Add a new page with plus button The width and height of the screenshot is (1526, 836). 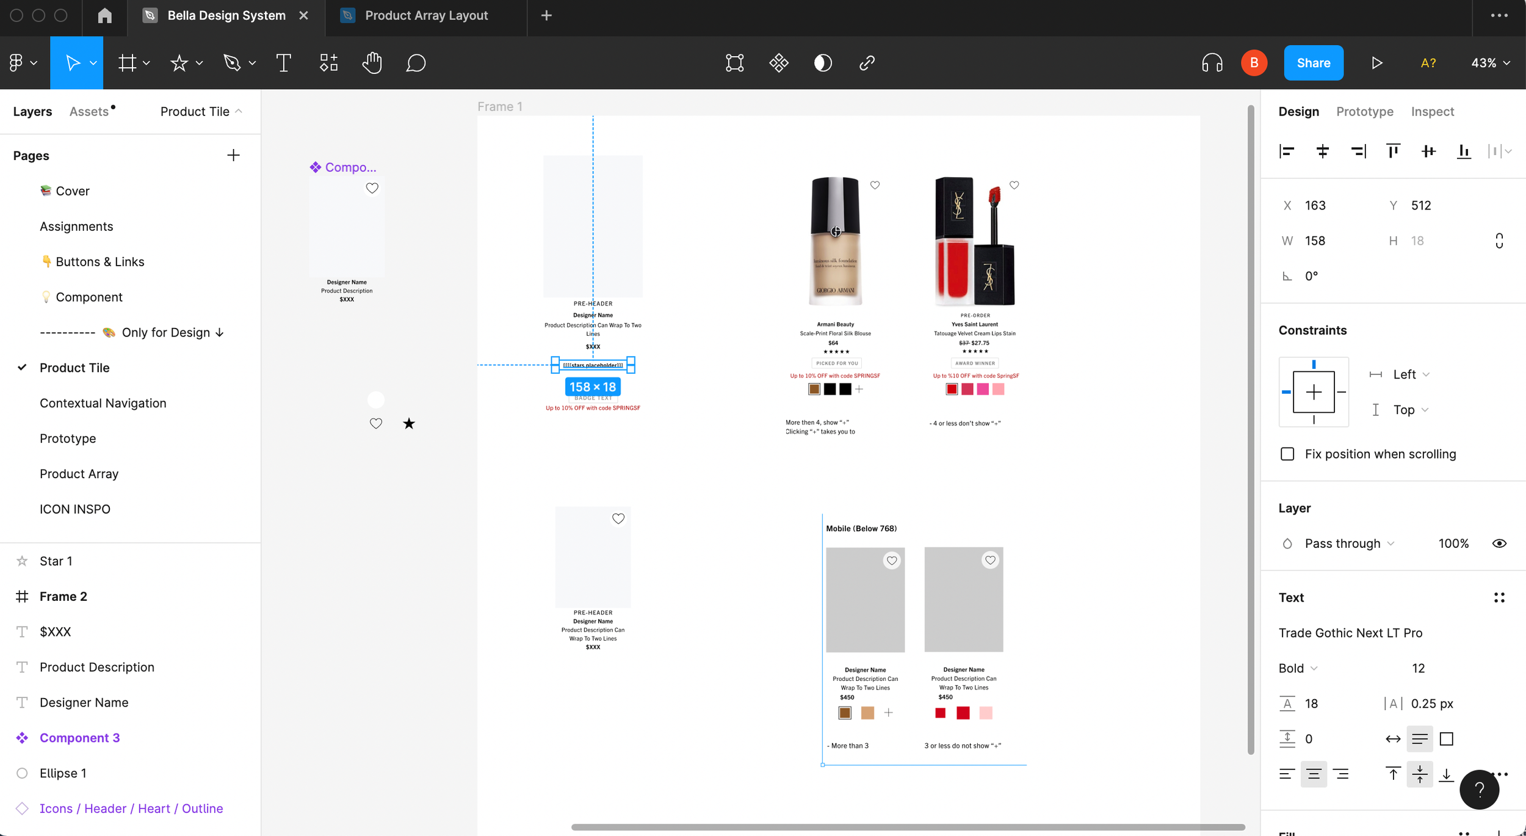coord(233,155)
